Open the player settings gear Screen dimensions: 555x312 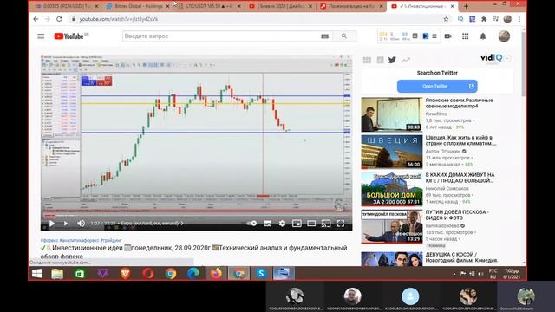click(282, 224)
